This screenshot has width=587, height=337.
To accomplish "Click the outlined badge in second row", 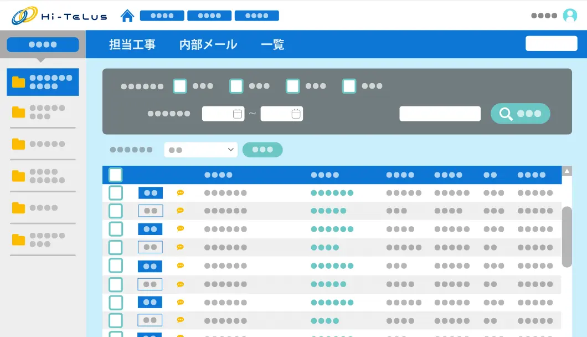I will point(151,211).
